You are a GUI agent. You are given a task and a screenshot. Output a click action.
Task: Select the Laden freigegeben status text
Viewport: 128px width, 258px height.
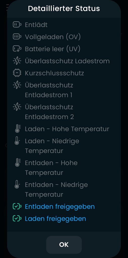[x=55, y=219]
